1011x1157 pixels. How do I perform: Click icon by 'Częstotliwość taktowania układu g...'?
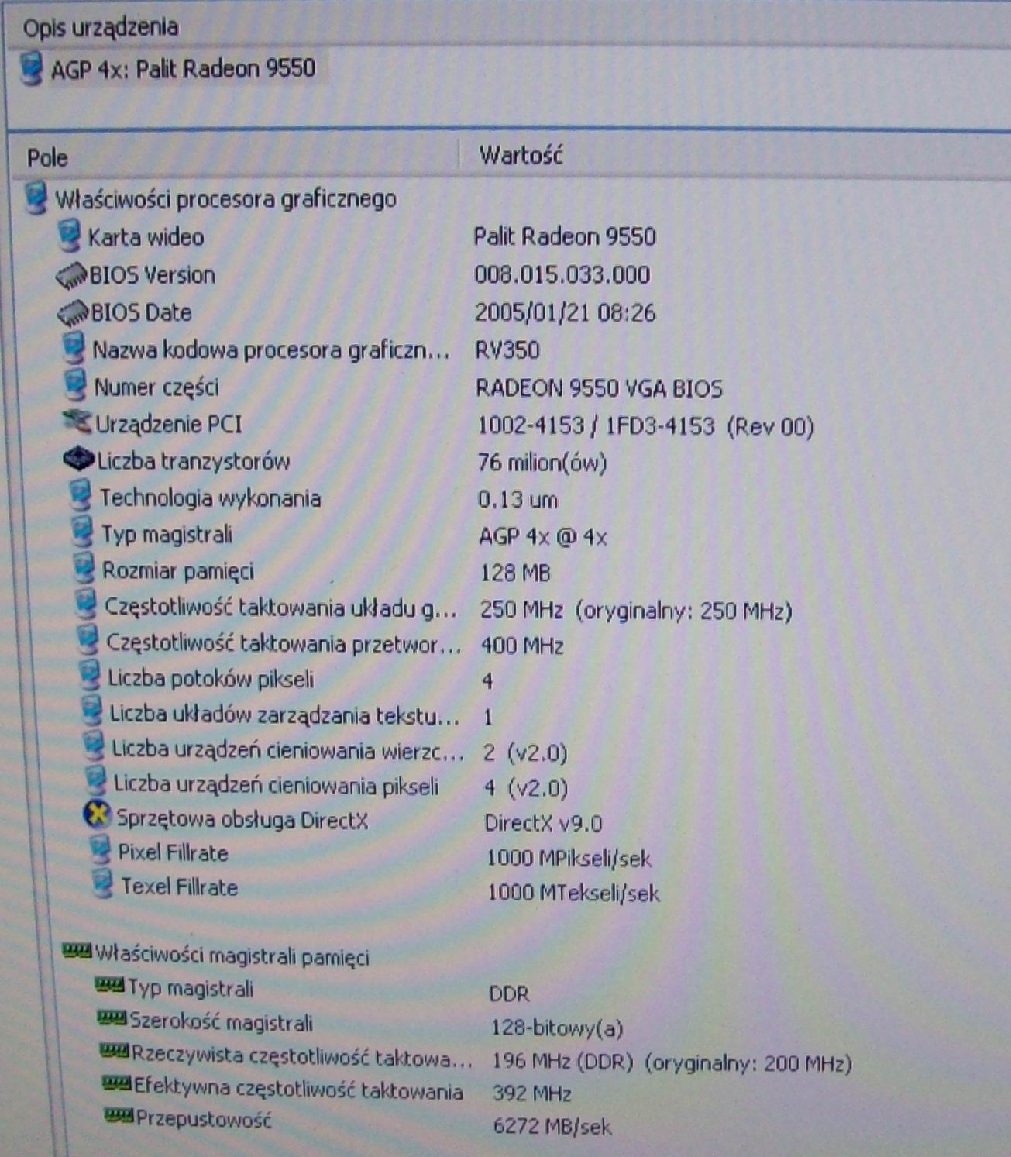click(x=86, y=604)
